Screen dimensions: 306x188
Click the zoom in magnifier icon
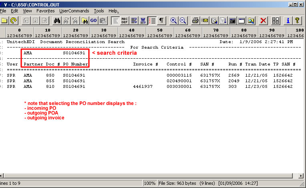(173, 20)
